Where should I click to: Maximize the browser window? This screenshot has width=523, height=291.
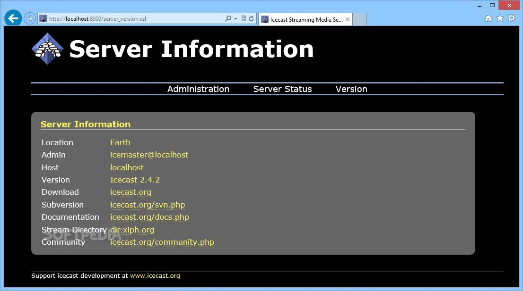coord(492,5)
